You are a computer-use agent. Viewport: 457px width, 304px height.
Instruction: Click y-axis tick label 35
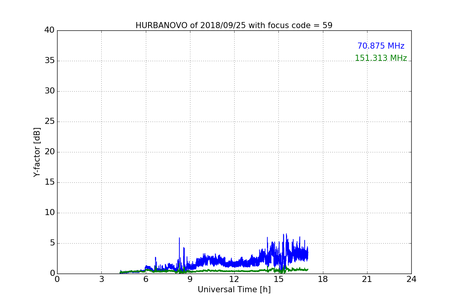coord(50,61)
